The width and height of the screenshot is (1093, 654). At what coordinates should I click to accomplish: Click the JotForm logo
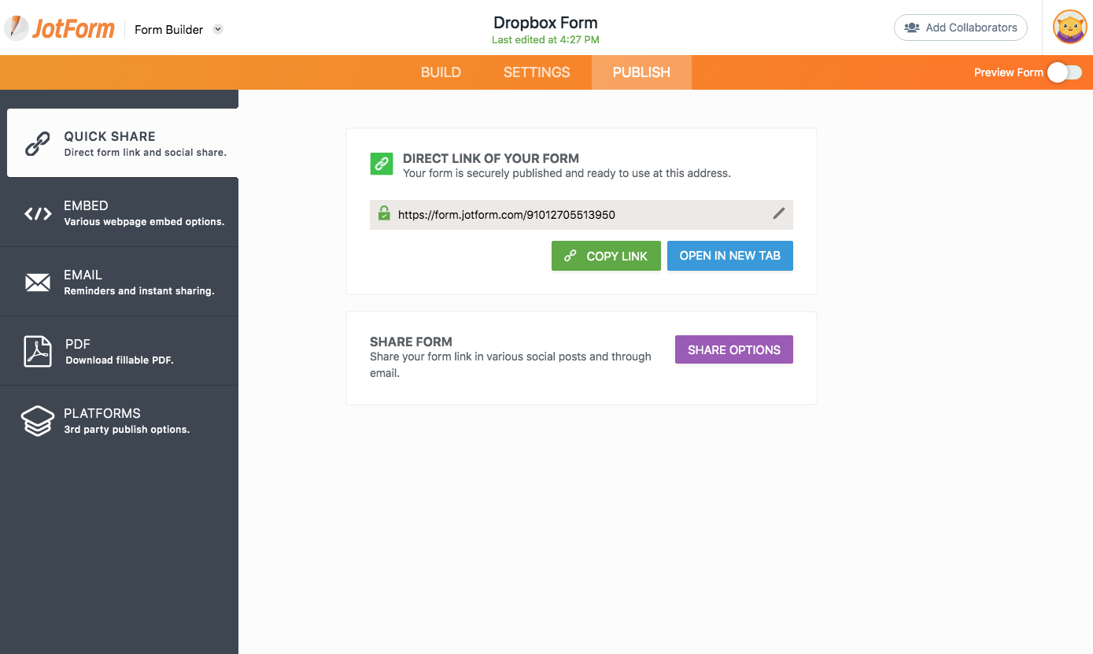pyautogui.click(x=60, y=29)
